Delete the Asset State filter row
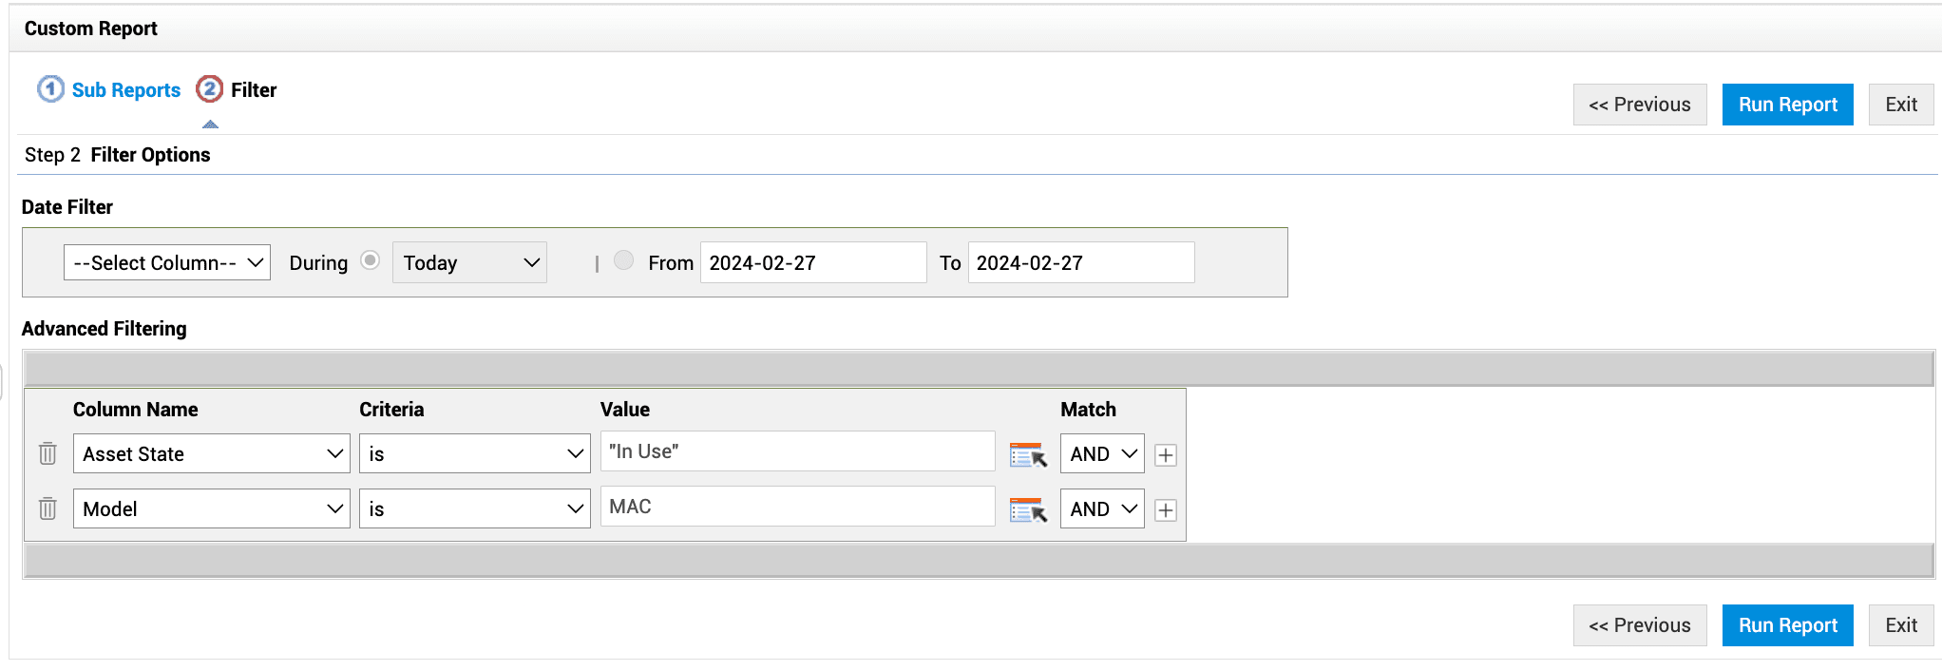Screen dimensions: 1942x671 [48, 453]
